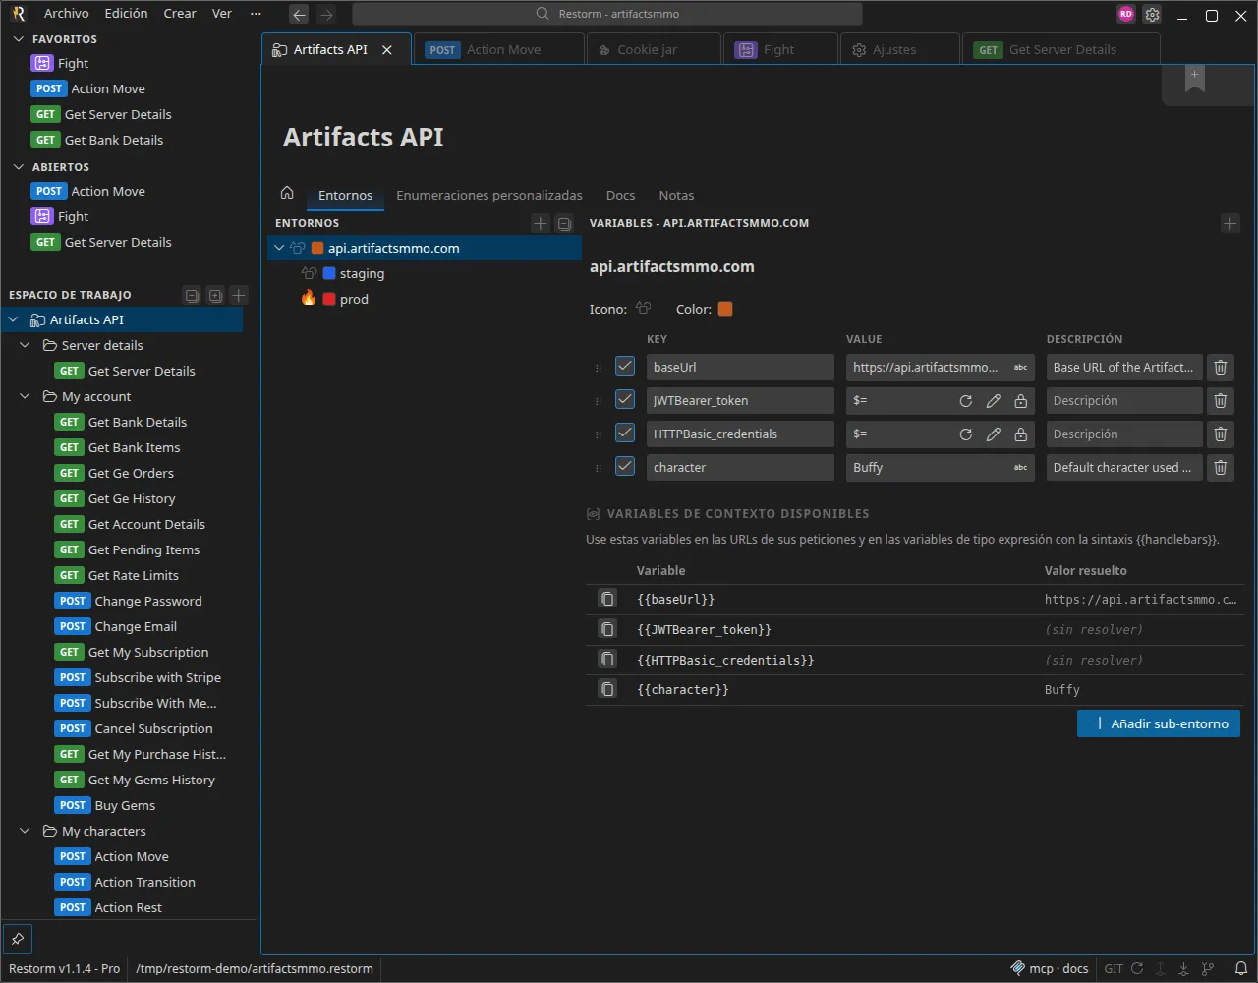Collapse all environments in the Entornos header
The width and height of the screenshot is (1258, 983).
click(x=564, y=223)
